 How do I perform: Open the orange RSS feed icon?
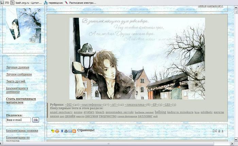point(74,131)
